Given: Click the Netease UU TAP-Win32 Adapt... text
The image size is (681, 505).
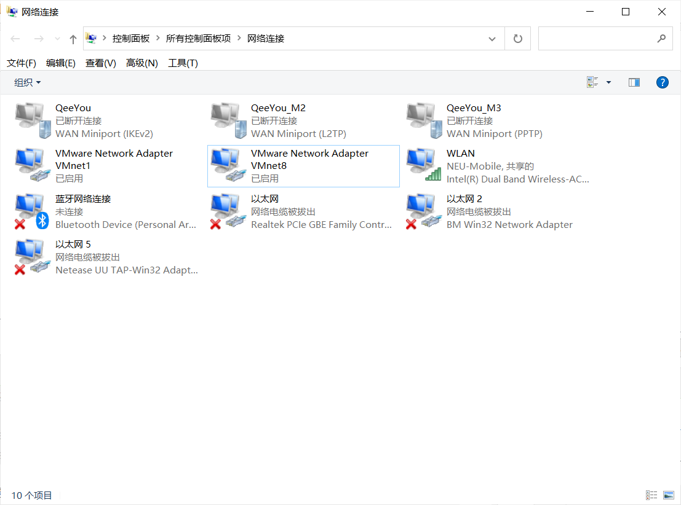Looking at the screenshot, I should coord(126,270).
